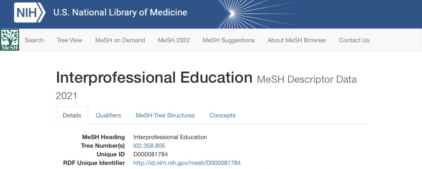Image resolution: width=422 pixels, height=169 pixels.
Task: Click the NIH logo badge
Action: [30, 12]
